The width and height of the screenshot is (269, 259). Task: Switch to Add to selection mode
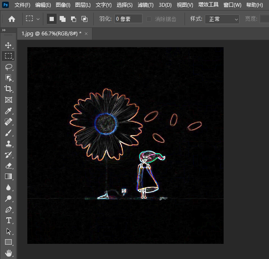coord(63,19)
